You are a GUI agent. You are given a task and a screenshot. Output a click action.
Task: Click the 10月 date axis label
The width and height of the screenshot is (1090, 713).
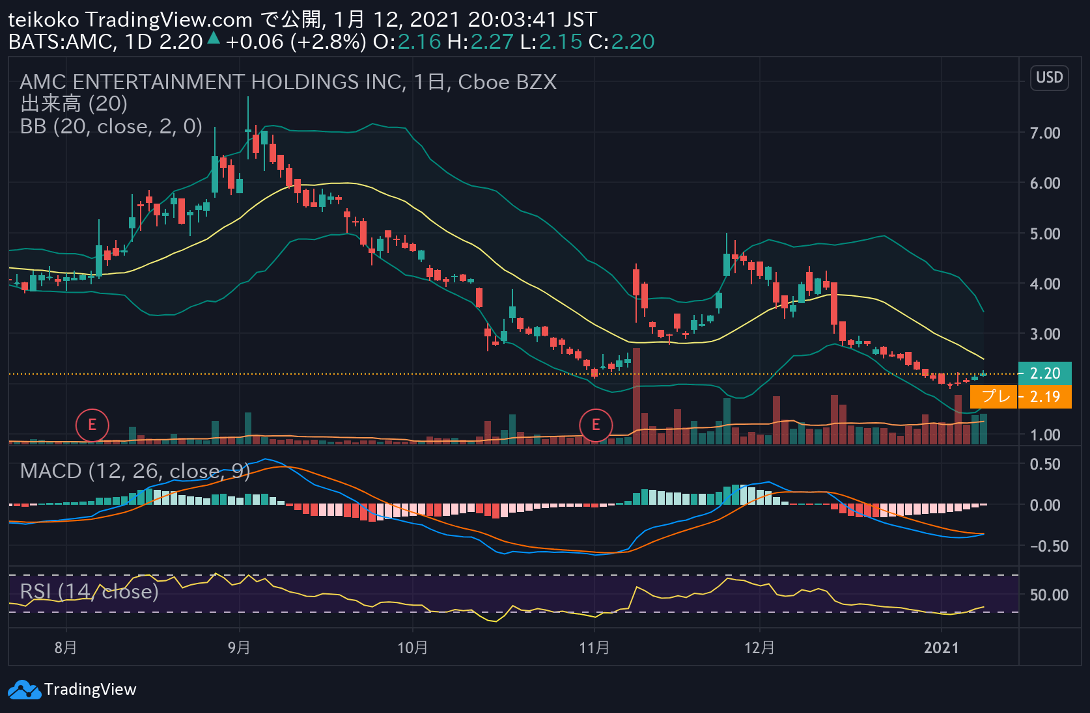(412, 647)
